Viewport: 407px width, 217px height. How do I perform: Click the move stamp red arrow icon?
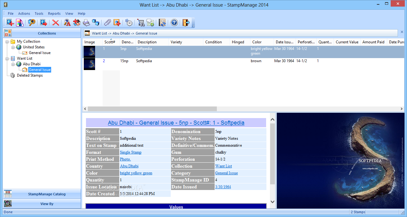[x=43, y=23]
